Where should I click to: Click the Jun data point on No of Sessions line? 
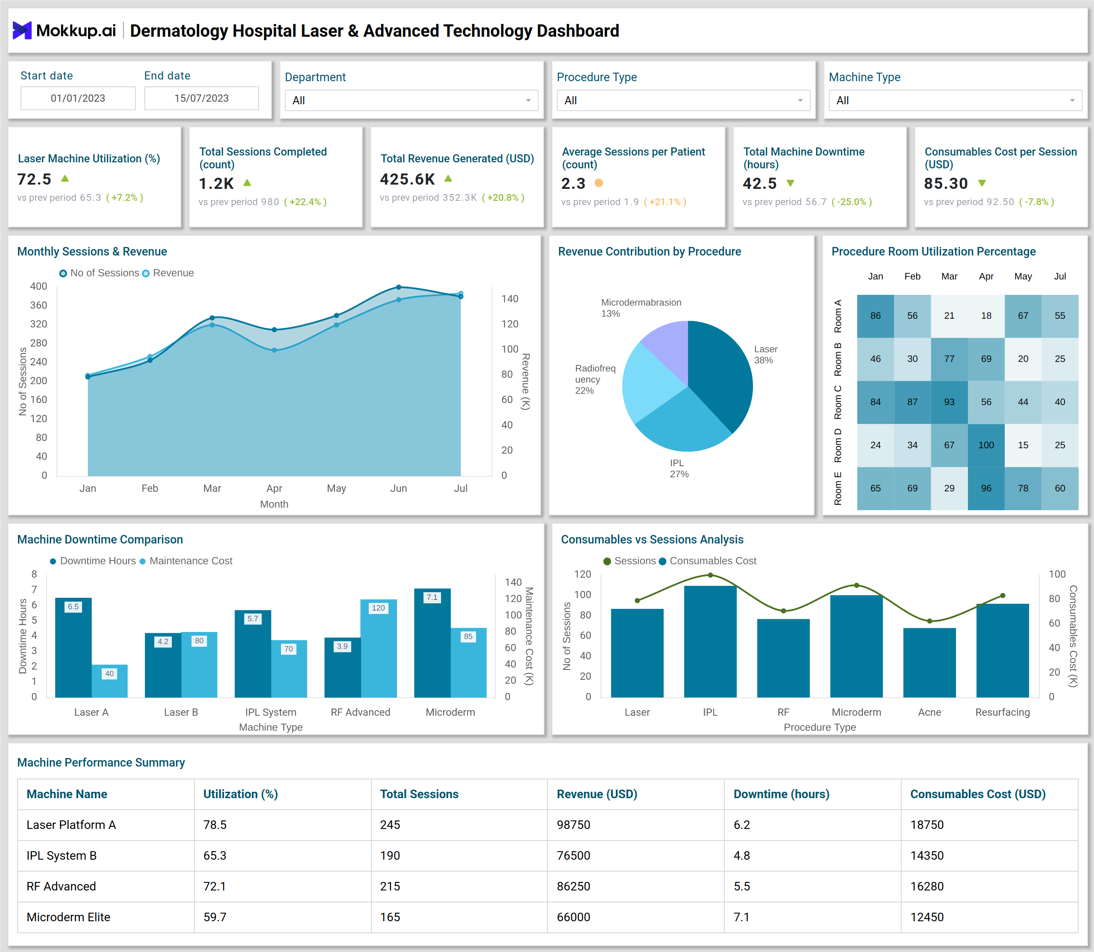tap(398, 288)
